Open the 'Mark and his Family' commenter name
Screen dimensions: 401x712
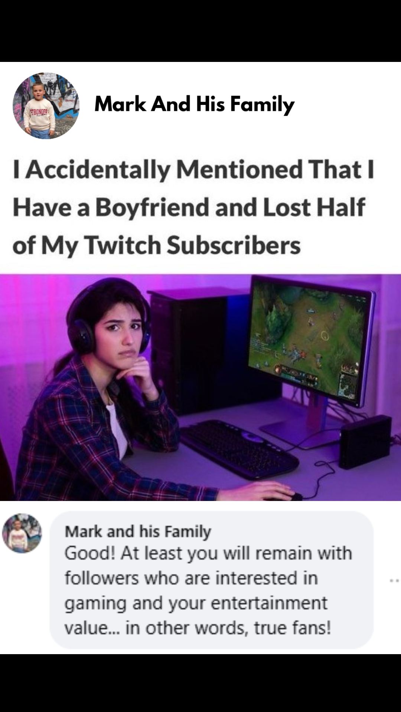(138, 531)
